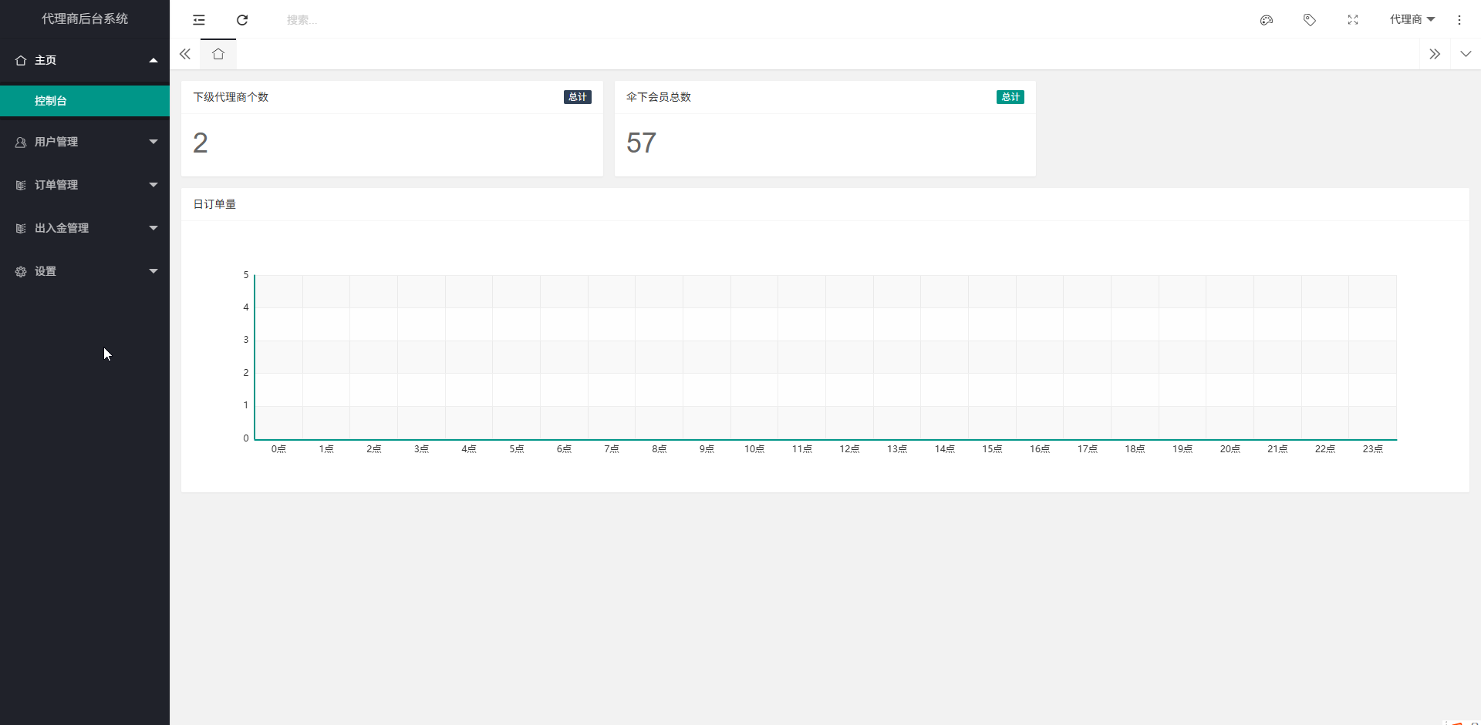Open the theme palette icon
Viewport: 1481px width, 725px height.
point(1267,20)
